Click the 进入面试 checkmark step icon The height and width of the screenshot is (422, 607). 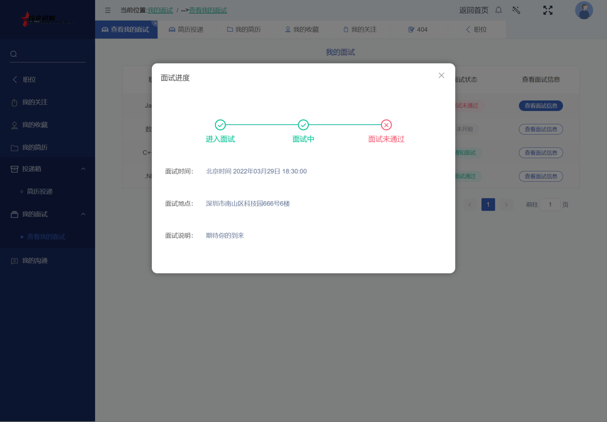pyautogui.click(x=220, y=125)
